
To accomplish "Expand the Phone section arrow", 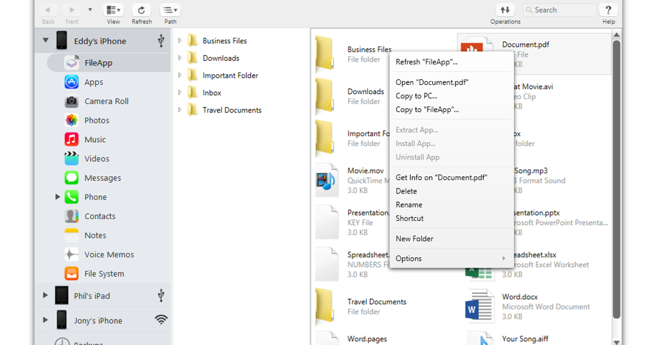I will tap(58, 197).
